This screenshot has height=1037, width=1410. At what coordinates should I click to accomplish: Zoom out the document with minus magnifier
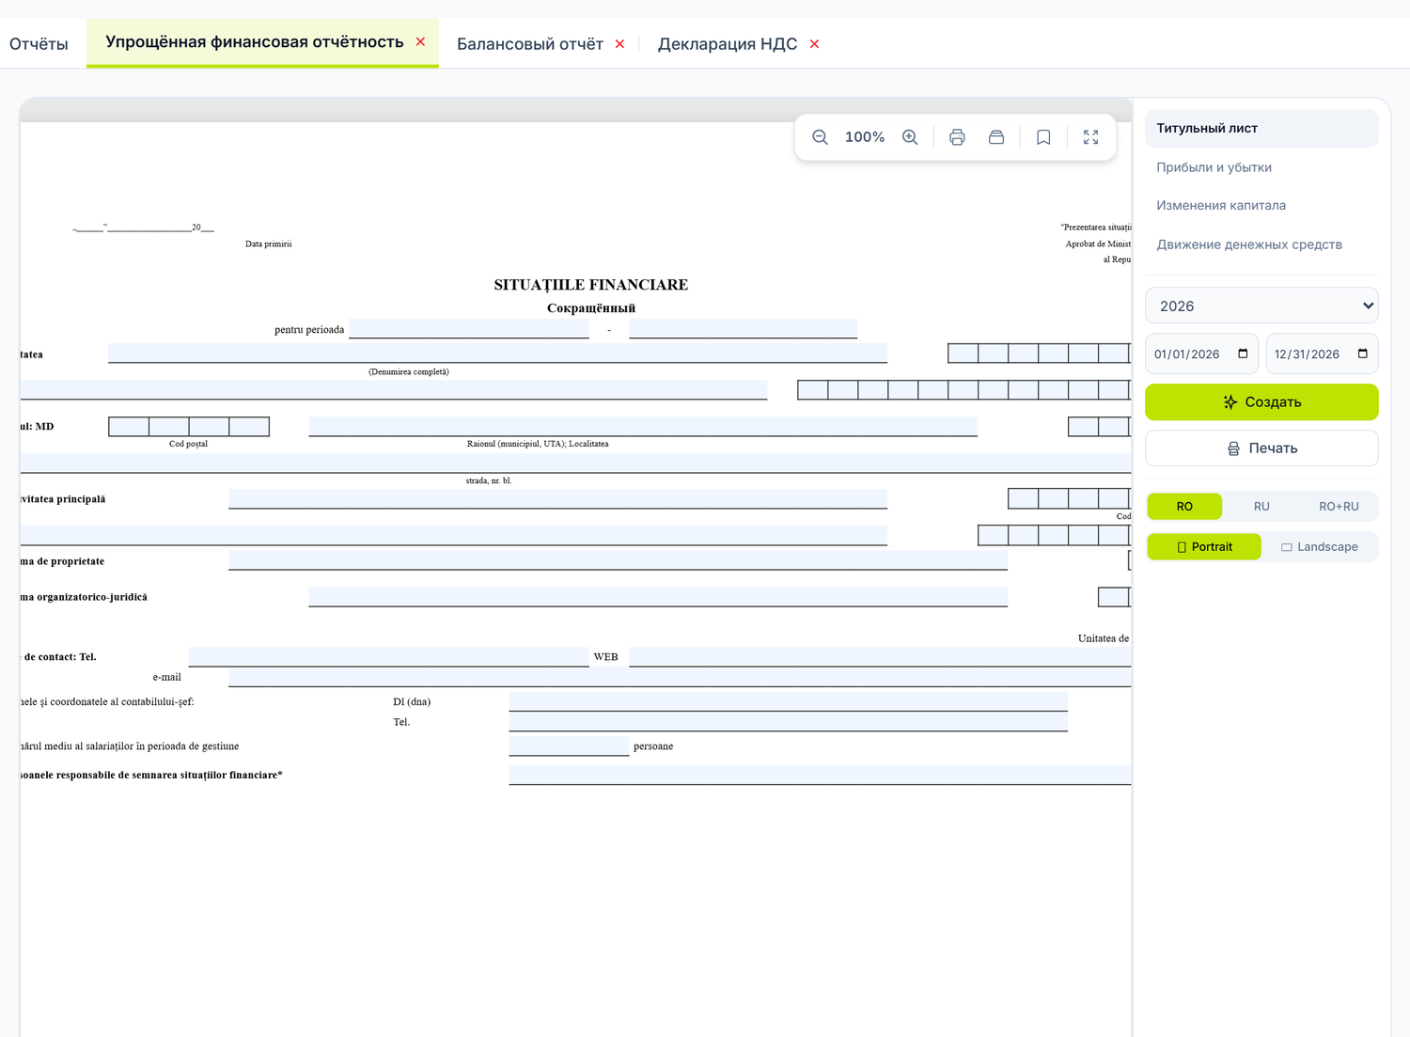click(x=820, y=137)
